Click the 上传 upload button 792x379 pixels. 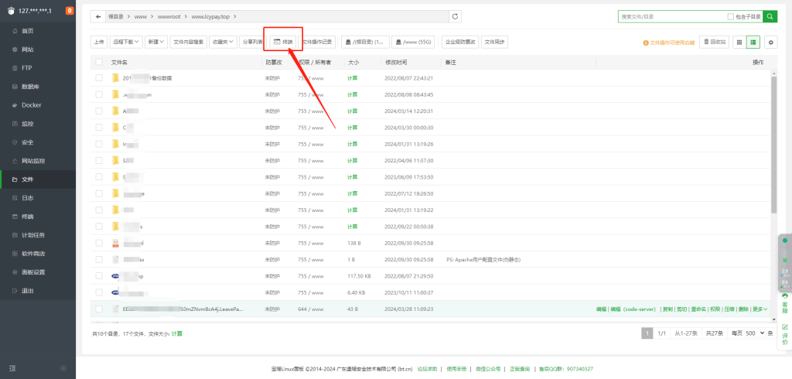[98, 42]
